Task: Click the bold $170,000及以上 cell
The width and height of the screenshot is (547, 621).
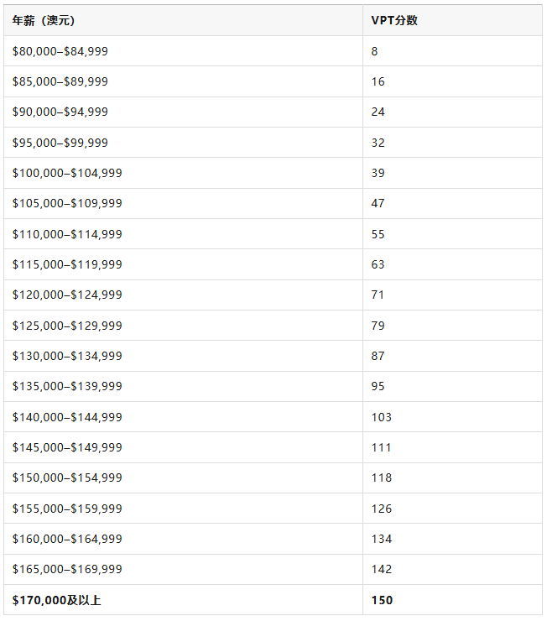Action: (x=183, y=600)
